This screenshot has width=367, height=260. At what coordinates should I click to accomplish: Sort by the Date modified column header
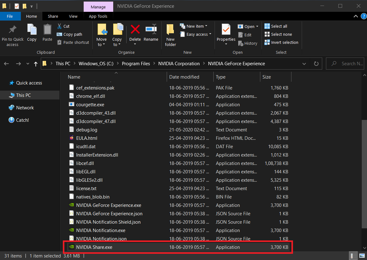(184, 77)
